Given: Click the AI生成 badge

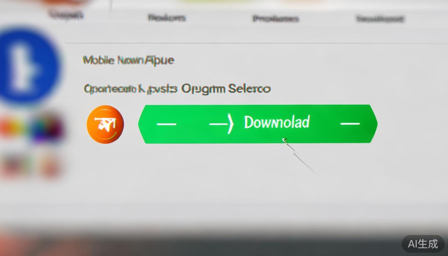Looking at the screenshot, I should click(x=423, y=244).
